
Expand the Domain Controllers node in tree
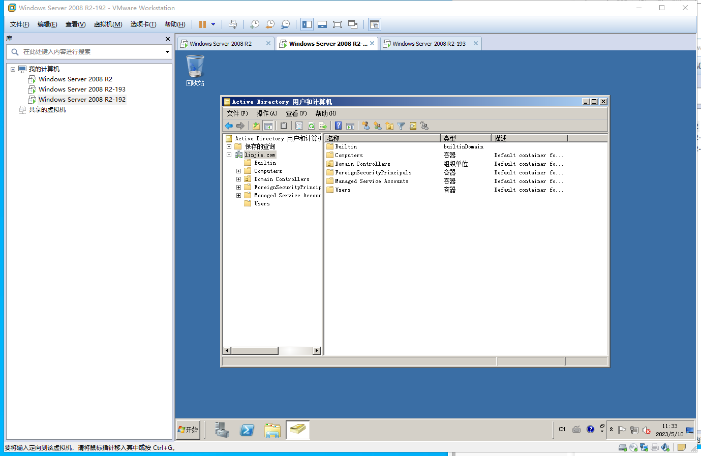tap(238, 179)
